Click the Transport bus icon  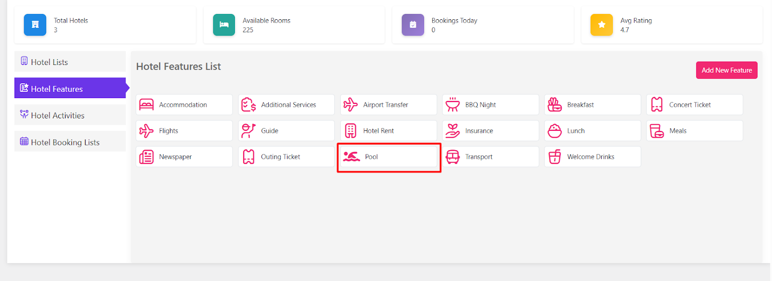[453, 157]
